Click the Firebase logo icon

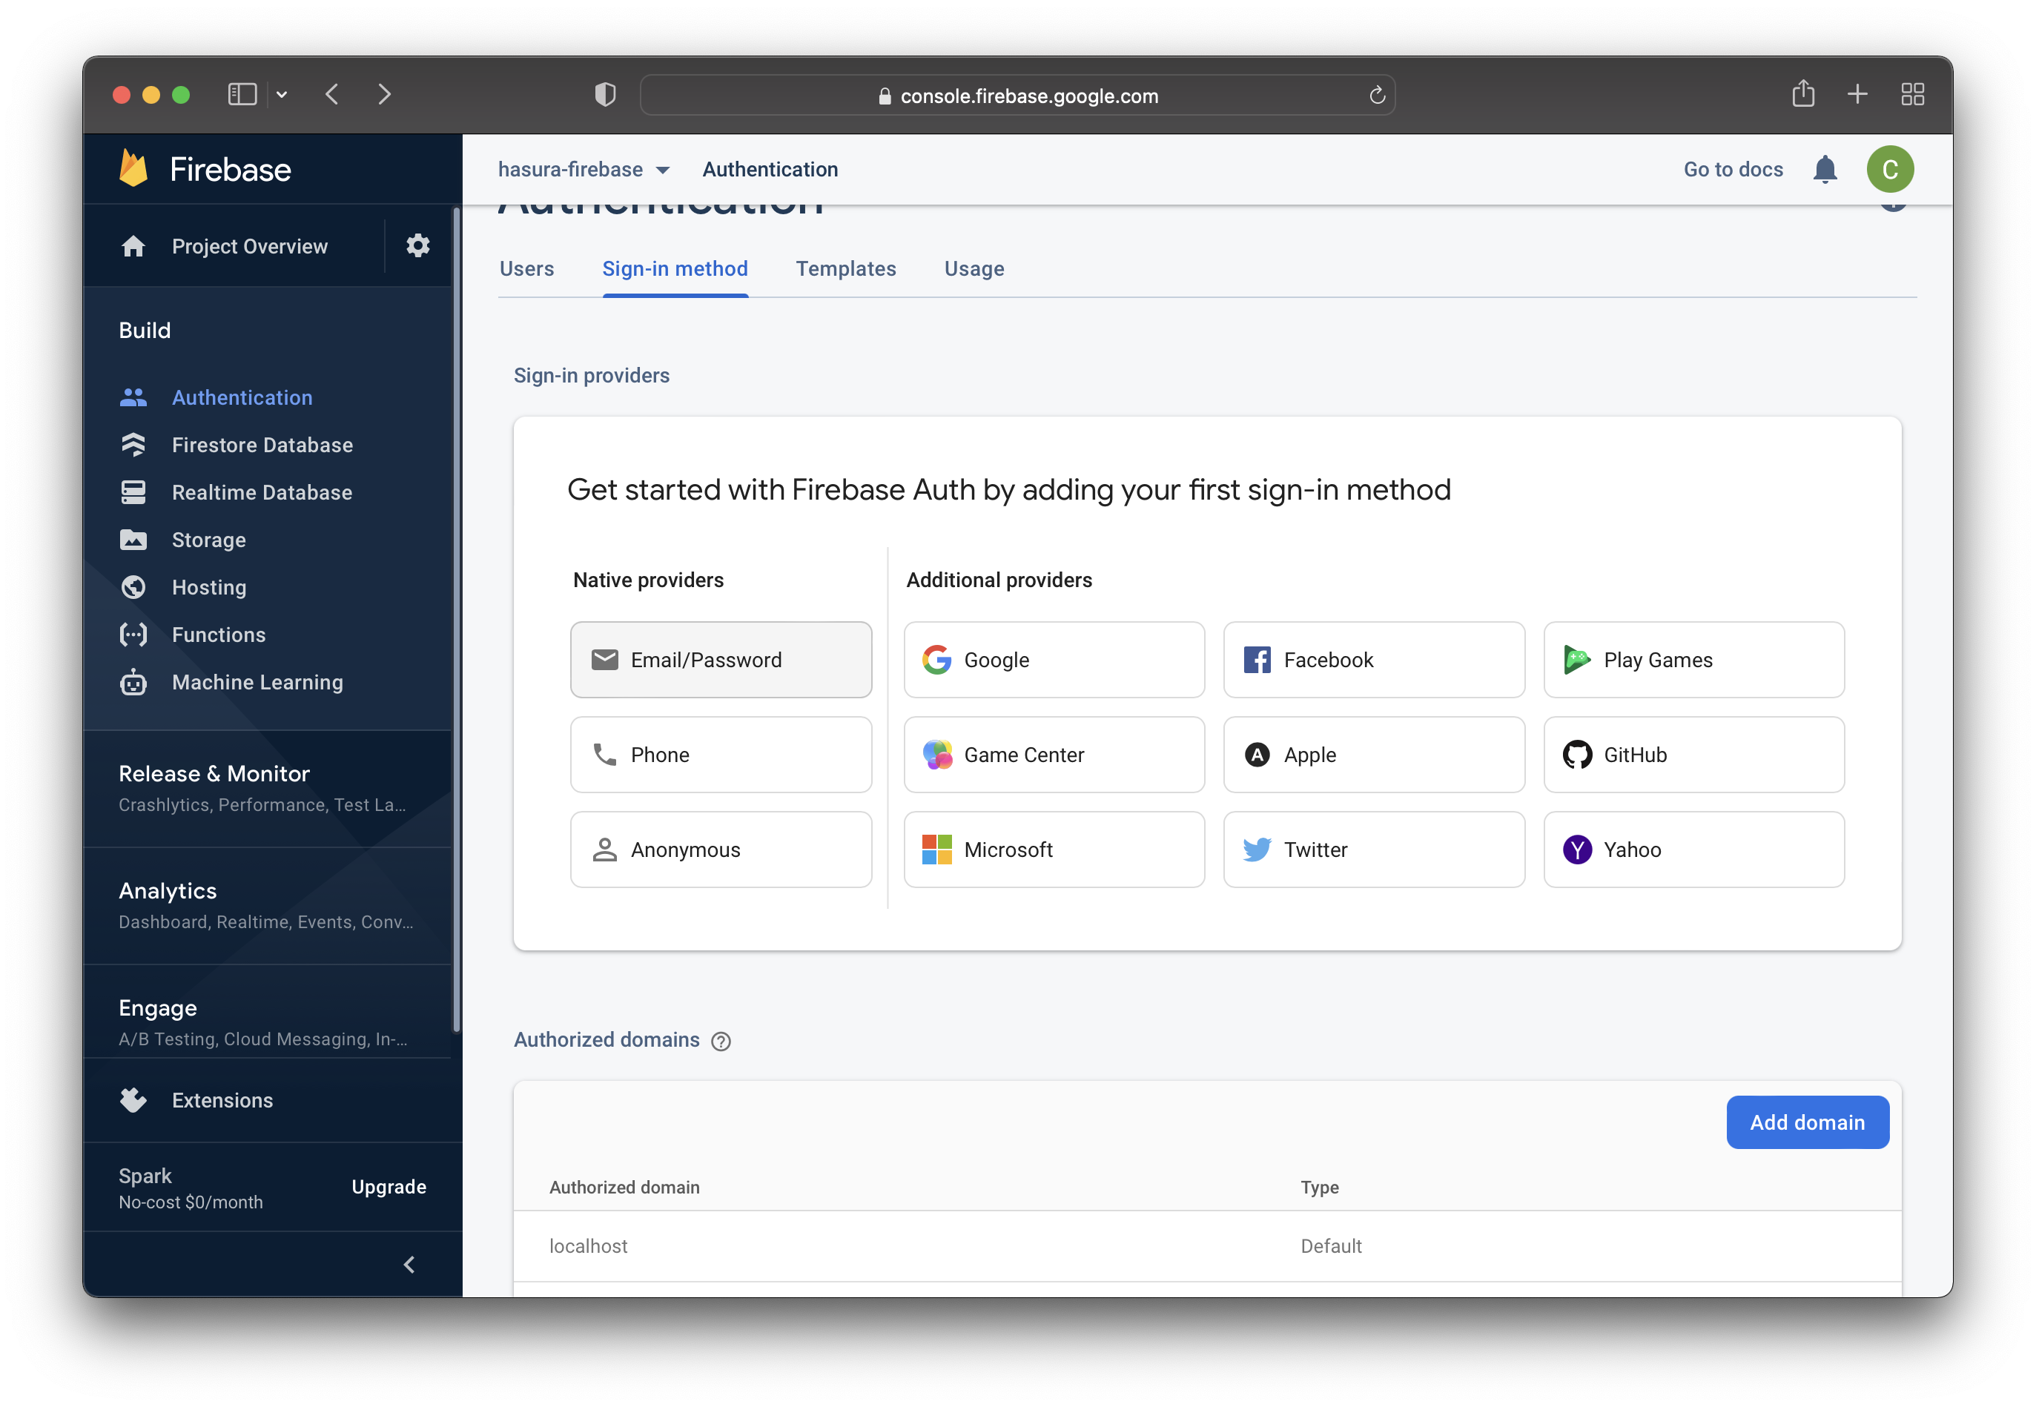pyautogui.click(x=133, y=168)
